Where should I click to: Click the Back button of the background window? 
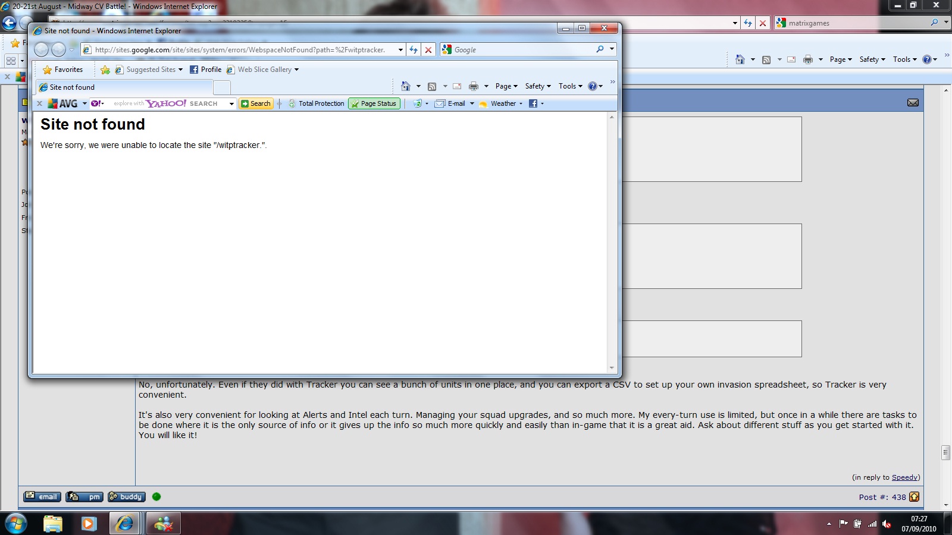(9, 23)
